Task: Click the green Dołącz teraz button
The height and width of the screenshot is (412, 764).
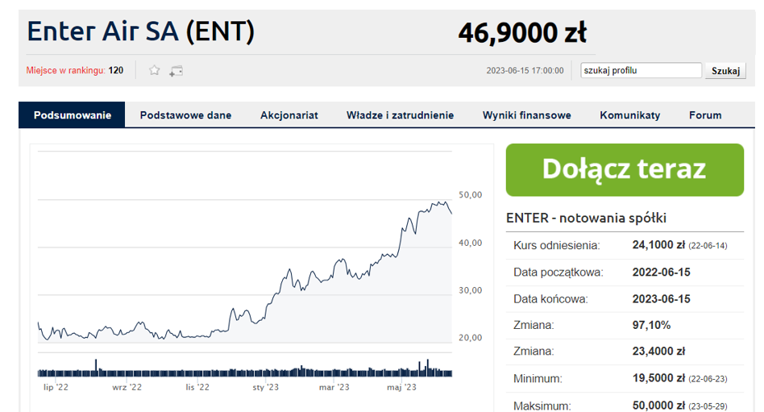Action: point(625,169)
